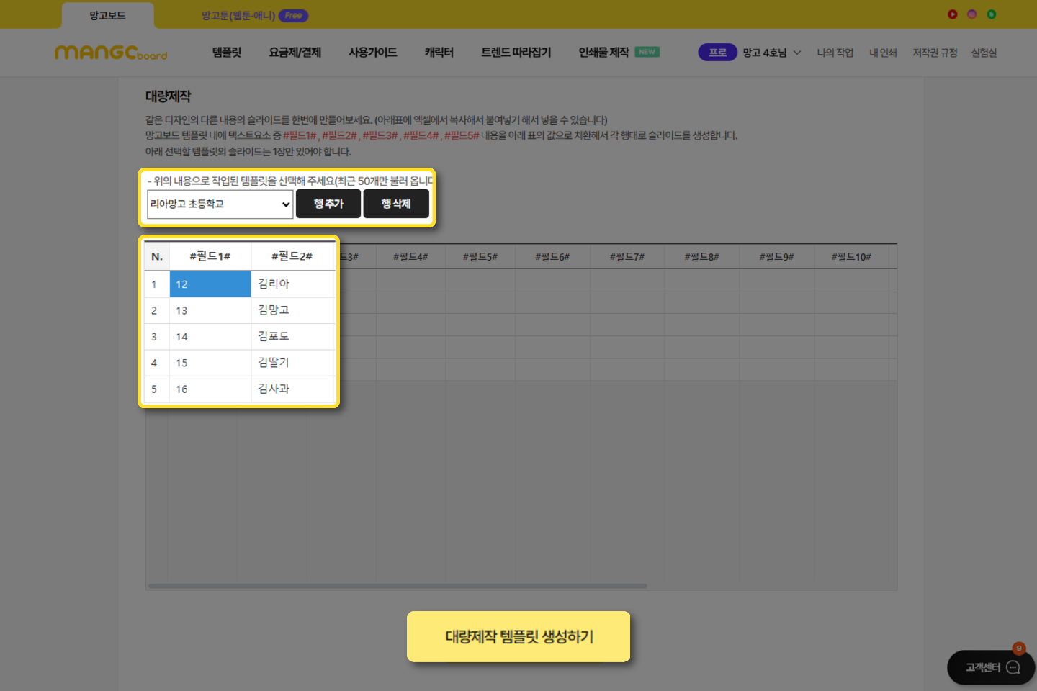
Task: Open the Instagram icon link
Action: click(971, 14)
